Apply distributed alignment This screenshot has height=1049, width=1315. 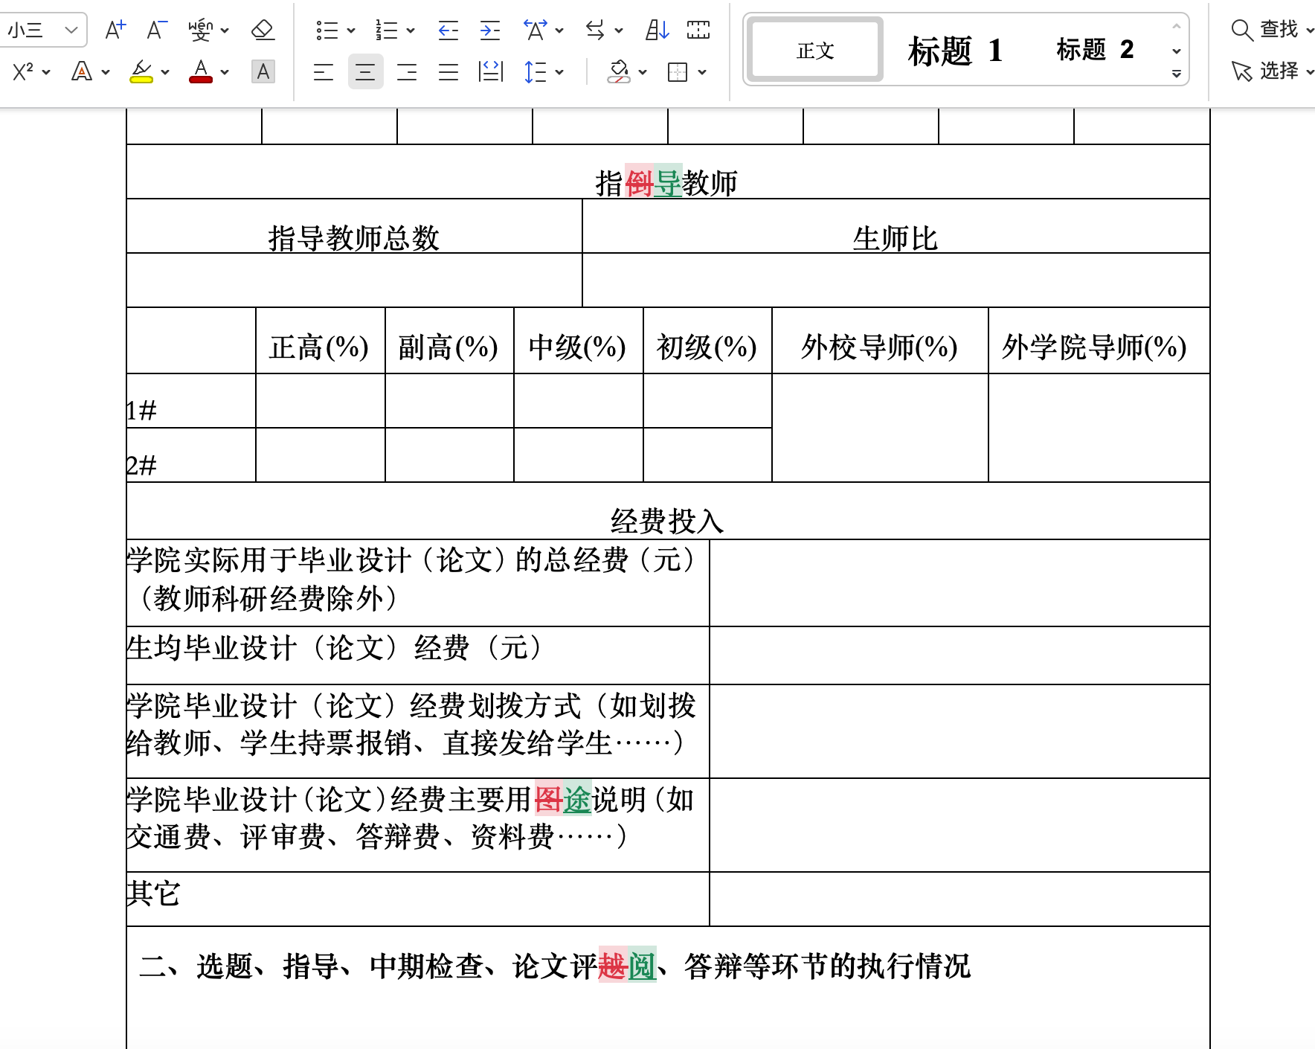pyautogui.click(x=491, y=72)
